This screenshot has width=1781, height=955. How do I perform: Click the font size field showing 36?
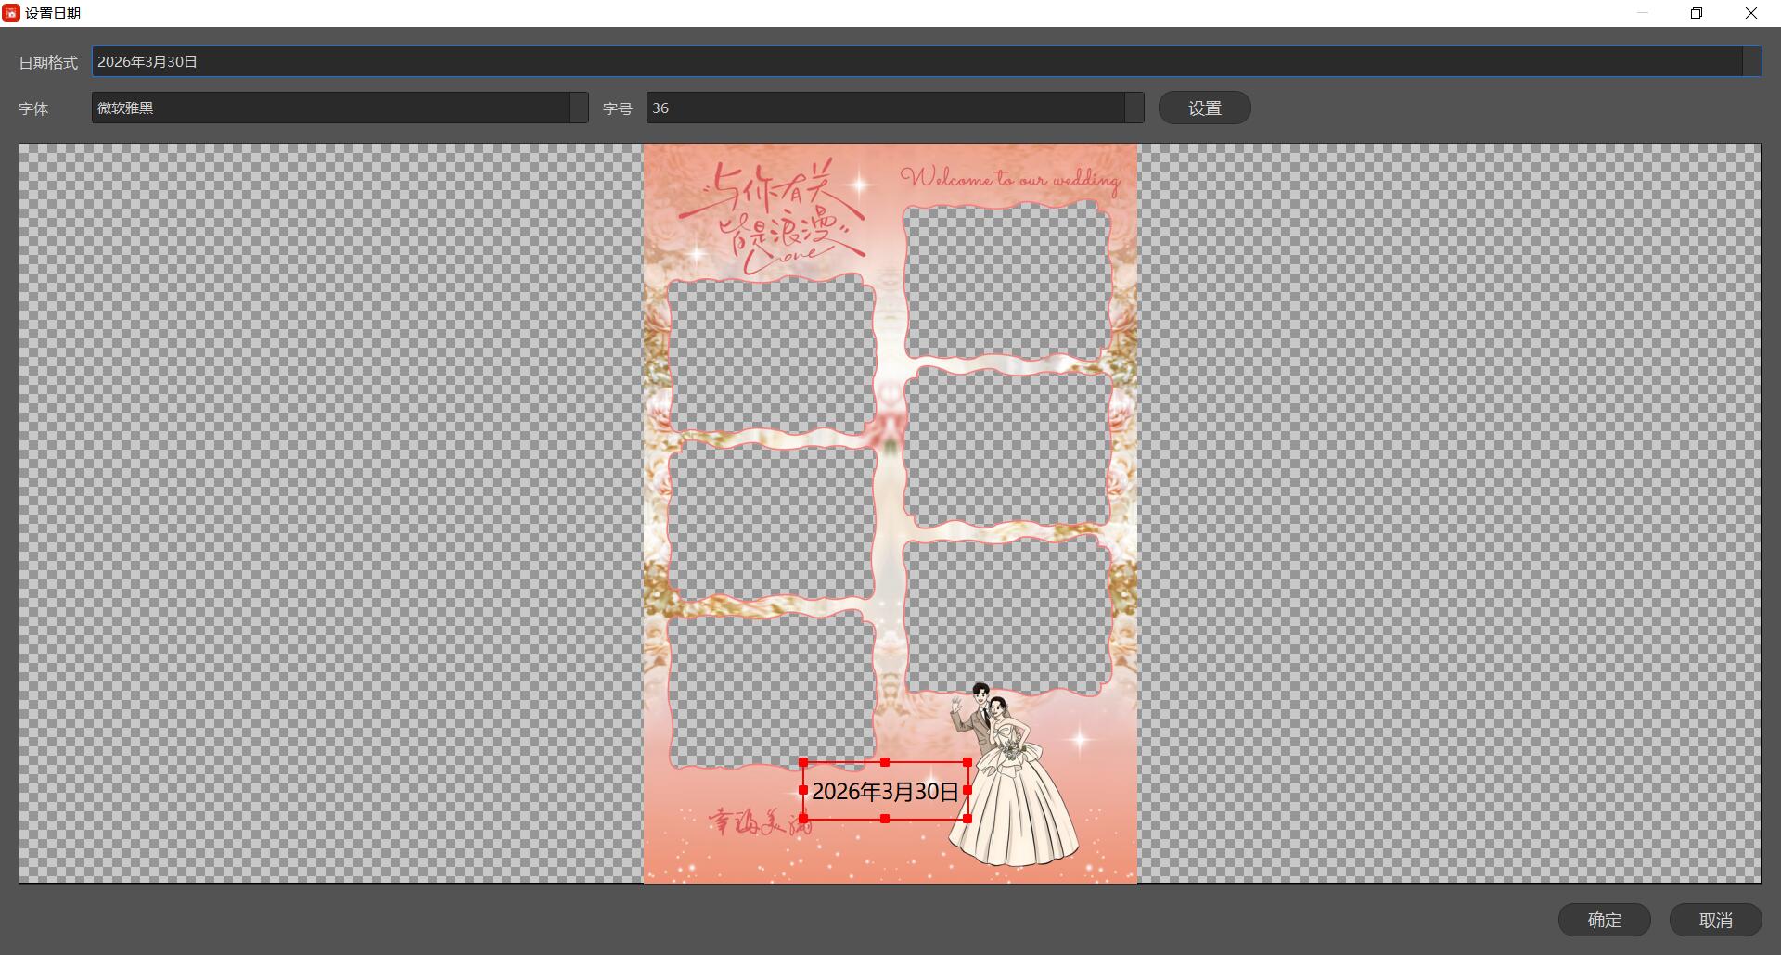pos(884,108)
